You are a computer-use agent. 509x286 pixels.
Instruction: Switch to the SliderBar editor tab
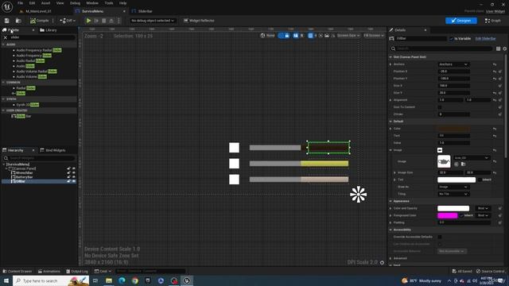pos(145,11)
